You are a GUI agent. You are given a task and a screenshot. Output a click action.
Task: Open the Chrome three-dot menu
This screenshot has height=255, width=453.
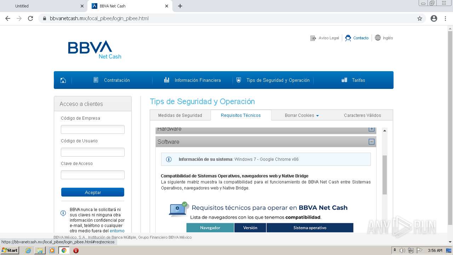(x=445, y=18)
